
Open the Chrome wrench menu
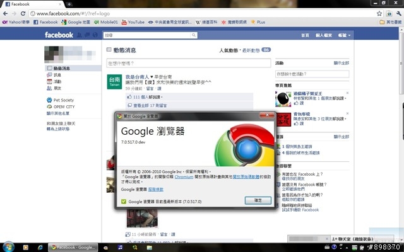(x=398, y=13)
